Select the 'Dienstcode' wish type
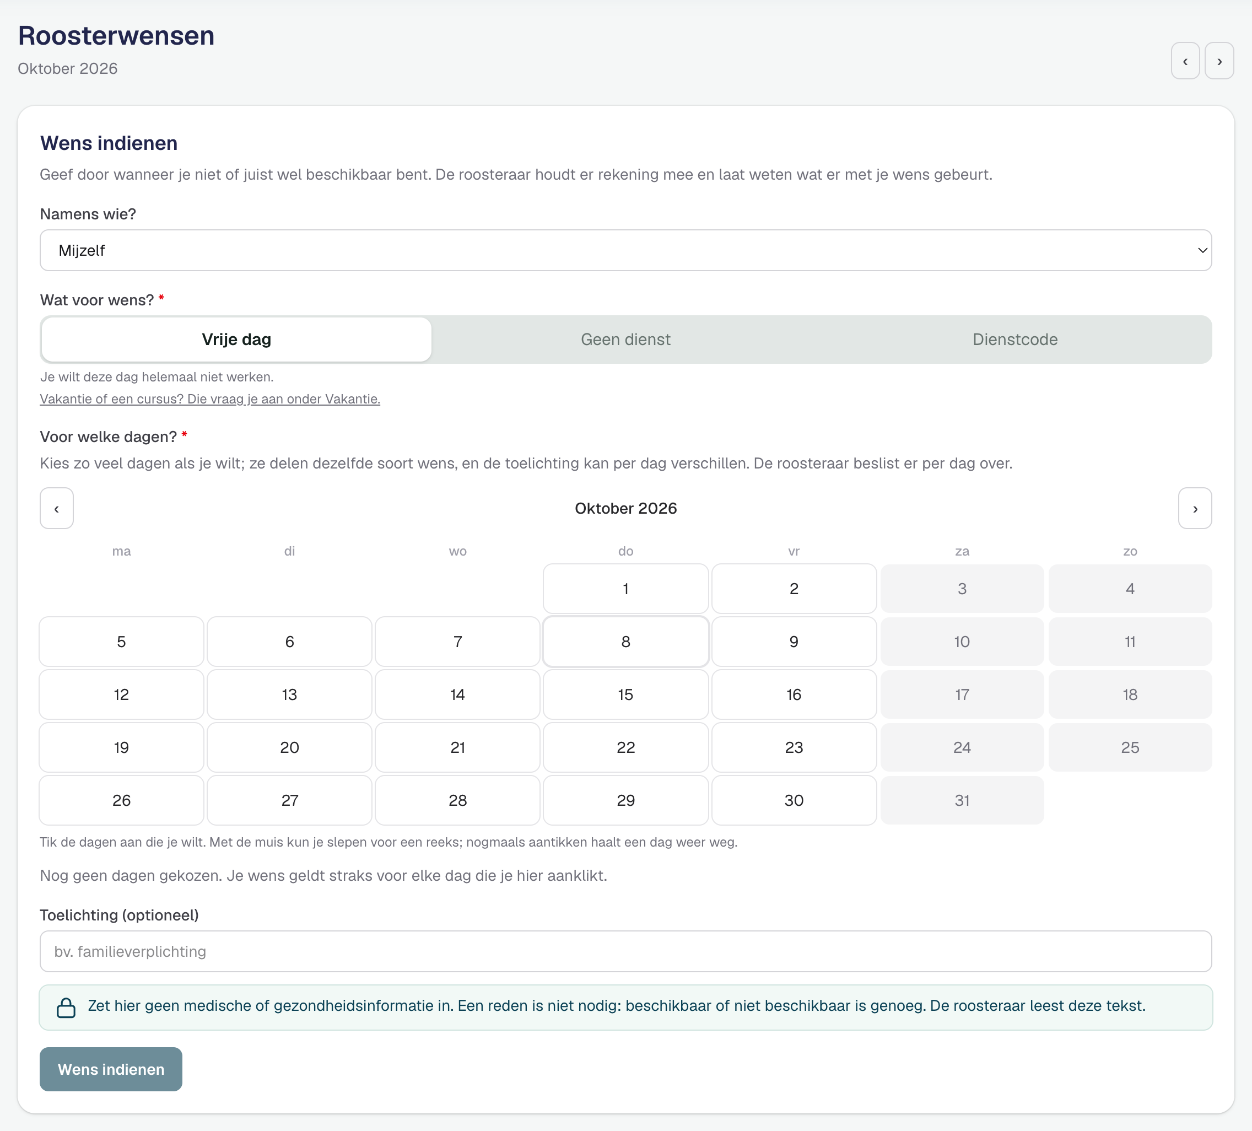The image size is (1252, 1131). 1014,339
